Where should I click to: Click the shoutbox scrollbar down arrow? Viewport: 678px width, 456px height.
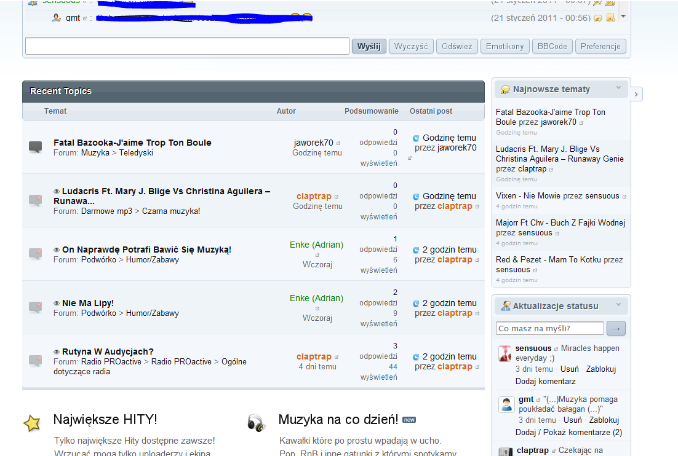[x=624, y=17]
